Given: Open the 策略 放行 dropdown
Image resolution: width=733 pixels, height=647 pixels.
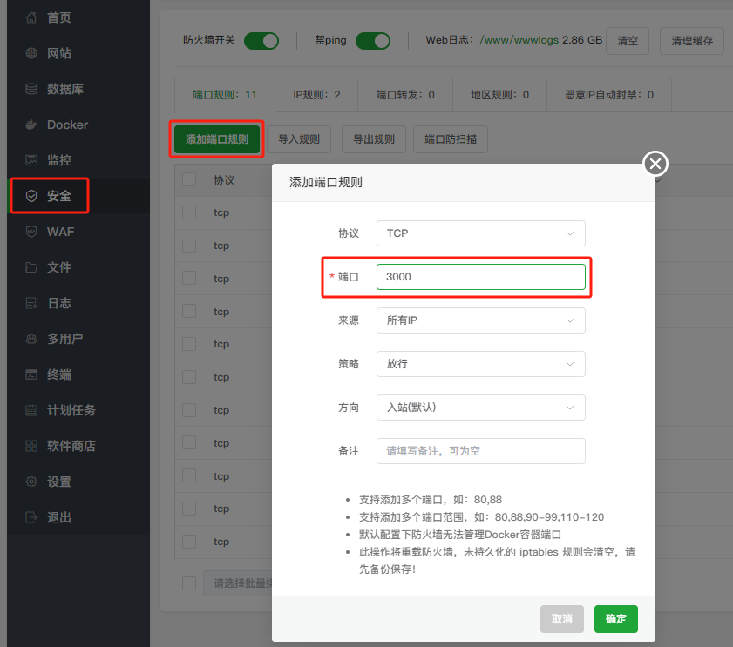Looking at the screenshot, I should click(480, 364).
